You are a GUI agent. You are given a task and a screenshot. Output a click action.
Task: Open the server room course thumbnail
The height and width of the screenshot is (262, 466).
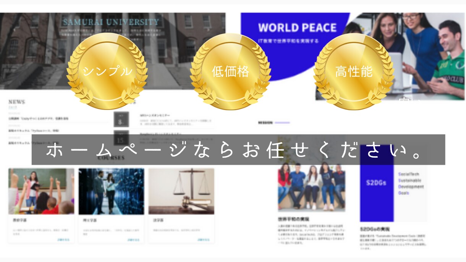tap(111, 191)
